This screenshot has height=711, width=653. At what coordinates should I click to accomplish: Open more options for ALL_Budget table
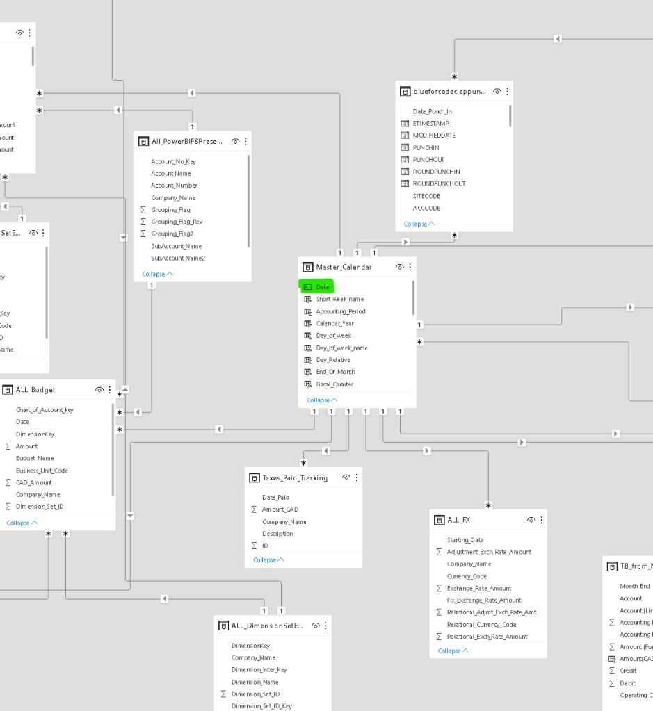[110, 390]
